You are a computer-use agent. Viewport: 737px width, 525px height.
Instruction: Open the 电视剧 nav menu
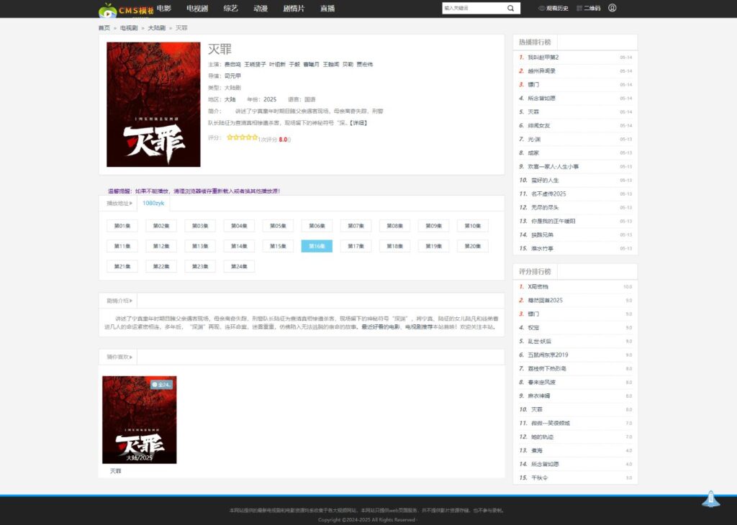point(197,8)
